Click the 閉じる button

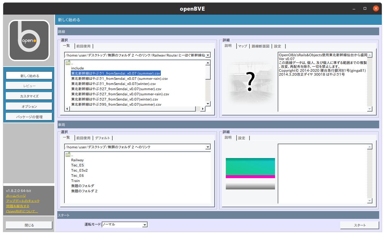tap(29, 225)
